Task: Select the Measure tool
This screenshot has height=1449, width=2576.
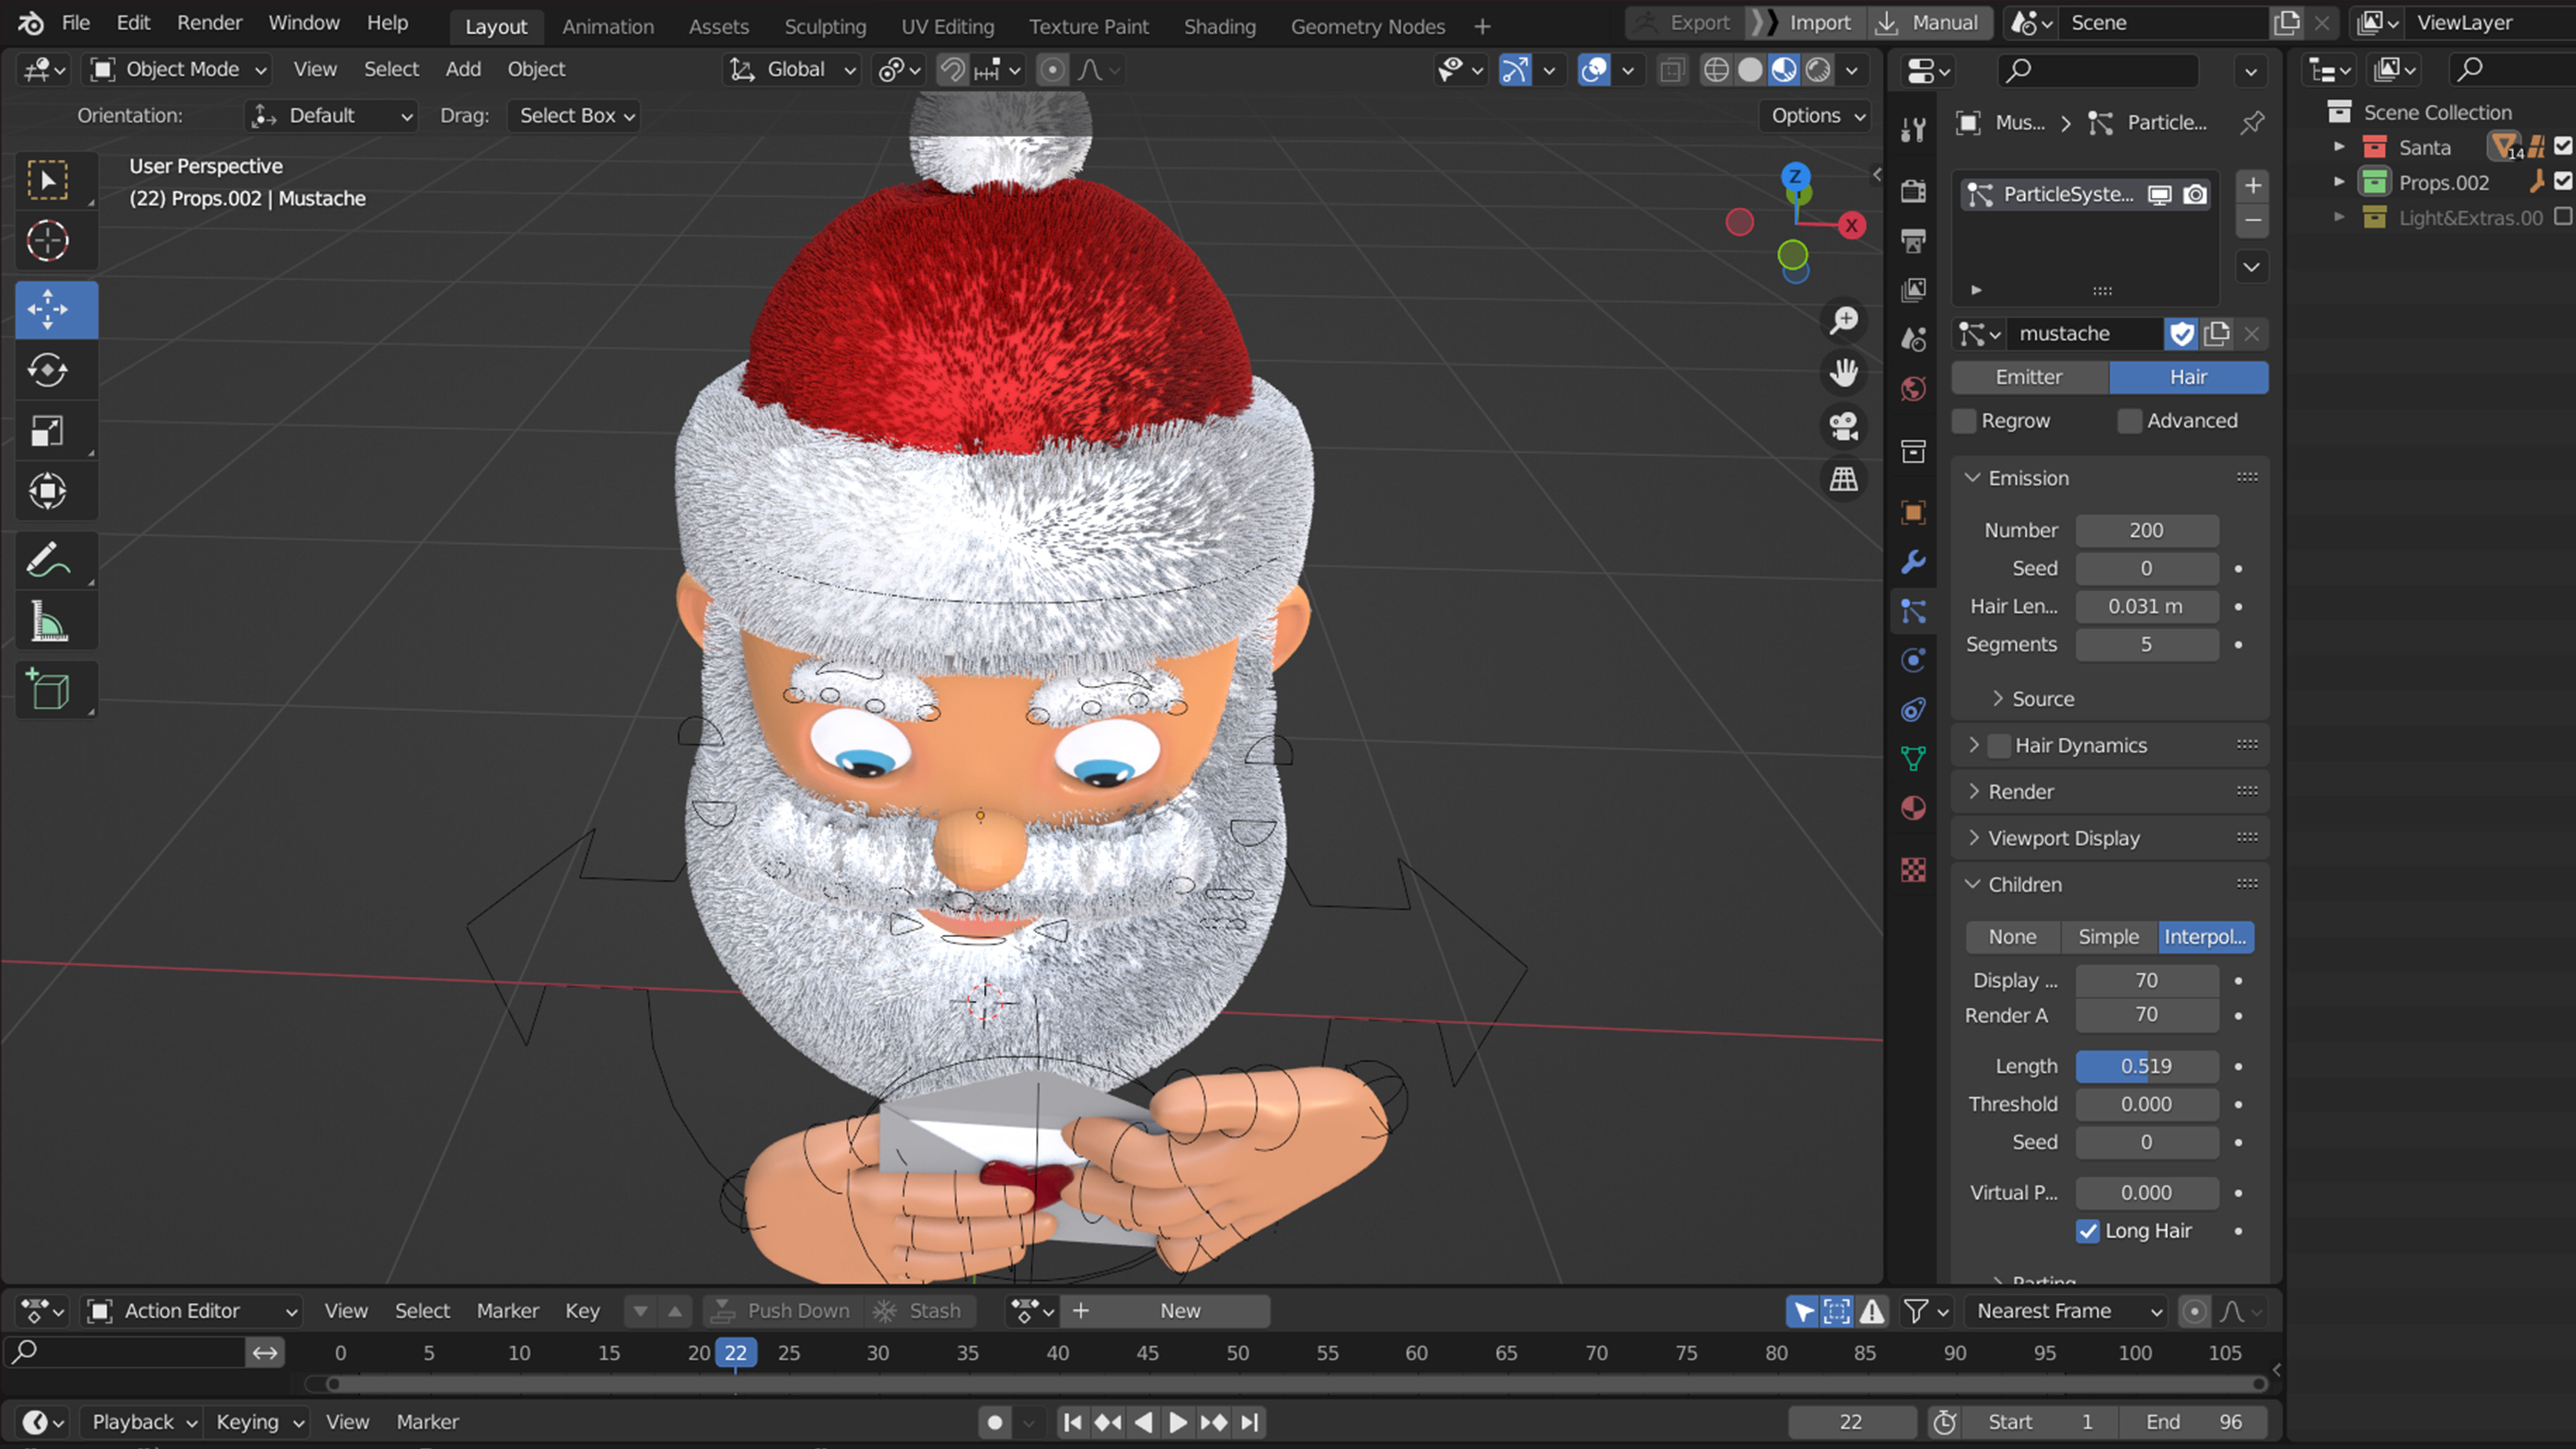Action: click(x=48, y=621)
